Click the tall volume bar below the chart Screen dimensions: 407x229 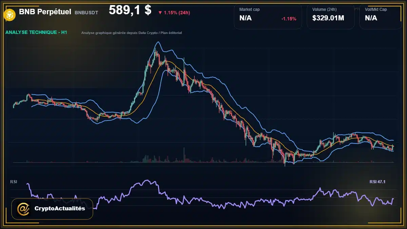coord(184,155)
